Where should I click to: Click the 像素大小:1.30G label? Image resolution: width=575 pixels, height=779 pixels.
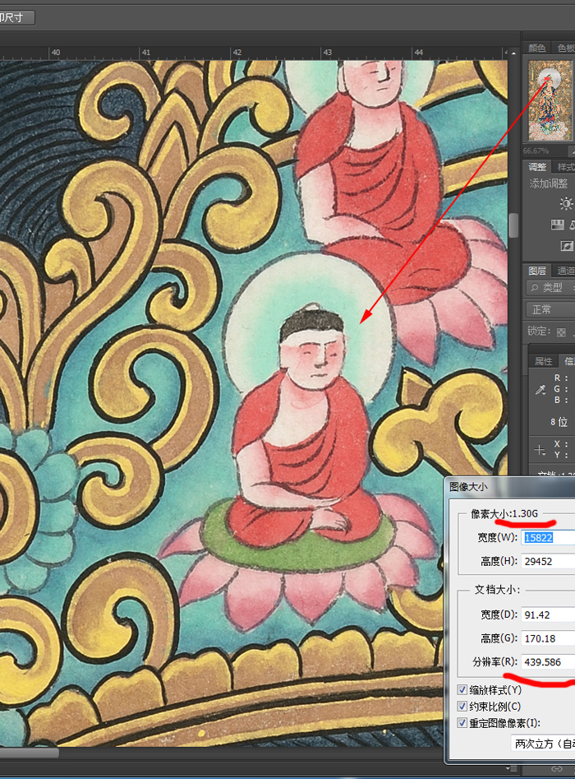504,513
